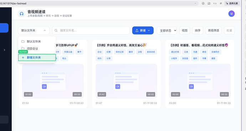Screen dimensions: 246x131
Task: Click the 播客 tag
Action: coord(213,58)
